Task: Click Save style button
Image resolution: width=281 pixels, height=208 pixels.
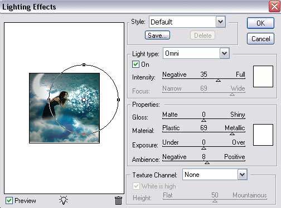Action: pos(157,35)
